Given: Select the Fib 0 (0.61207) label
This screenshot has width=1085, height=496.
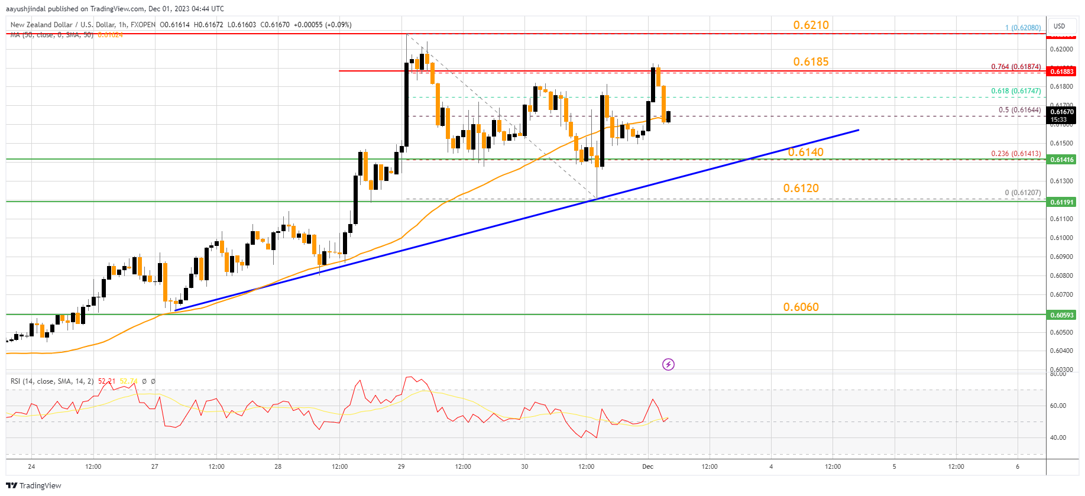Looking at the screenshot, I should pyautogui.click(x=1023, y=193).
